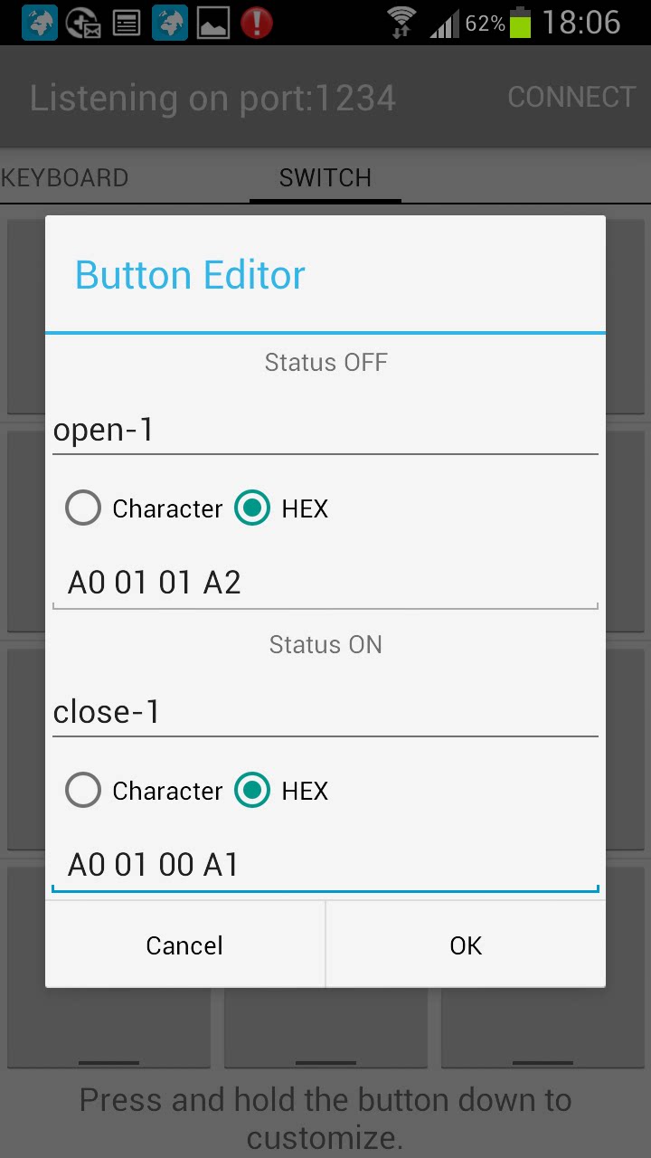This screenshot has width=651, height=1158.
Task: Focus the open-1 name field
Action: [x=325, y=431]
